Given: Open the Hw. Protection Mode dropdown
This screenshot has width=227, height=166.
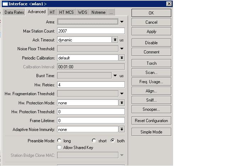Looking at the screenshot, I should point(122,103).
